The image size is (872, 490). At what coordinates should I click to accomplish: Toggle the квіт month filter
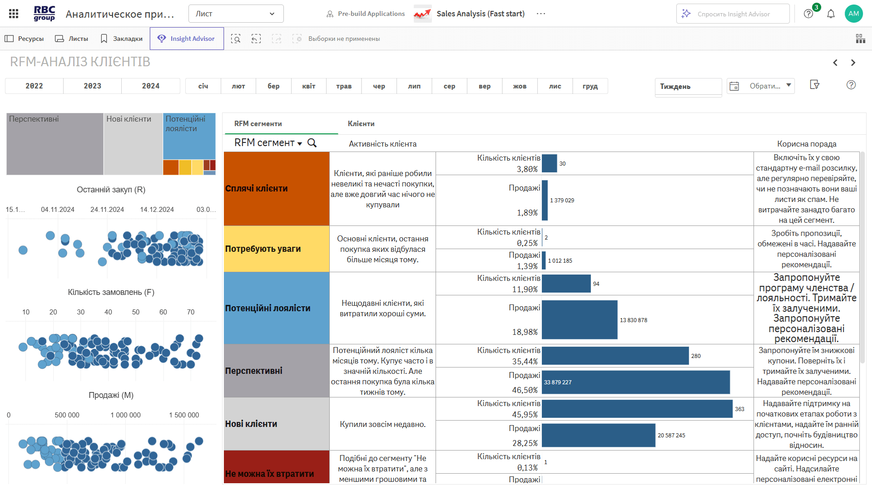[x=308, y=86]
